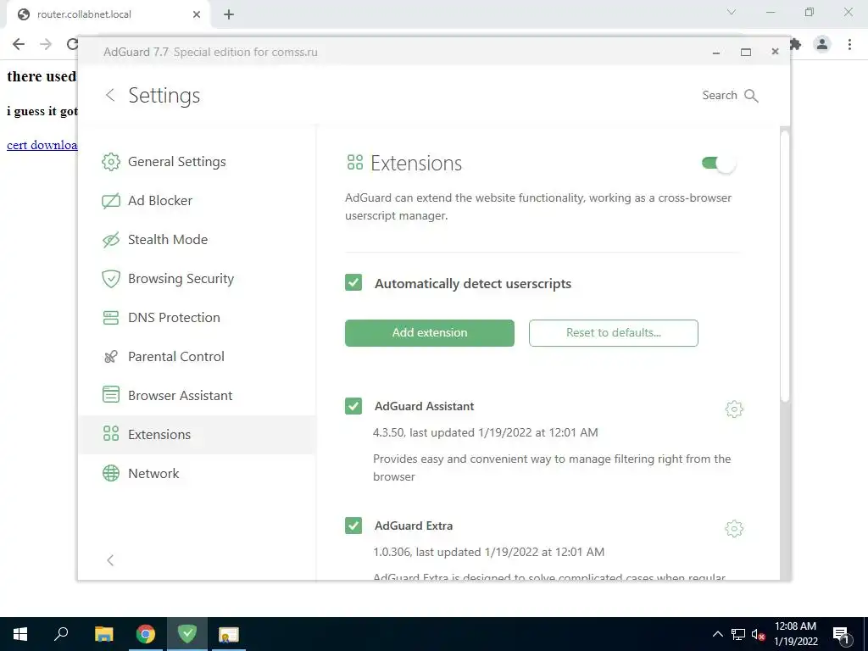This screenshot has width=868, height=651.
Task: Select General Settings menu item
Action: 197,162
